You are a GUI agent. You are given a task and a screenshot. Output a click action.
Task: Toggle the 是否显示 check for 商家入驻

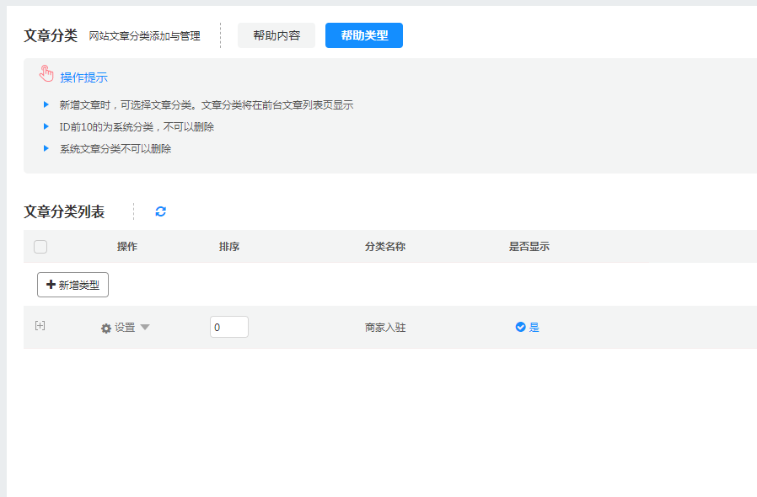520,327
